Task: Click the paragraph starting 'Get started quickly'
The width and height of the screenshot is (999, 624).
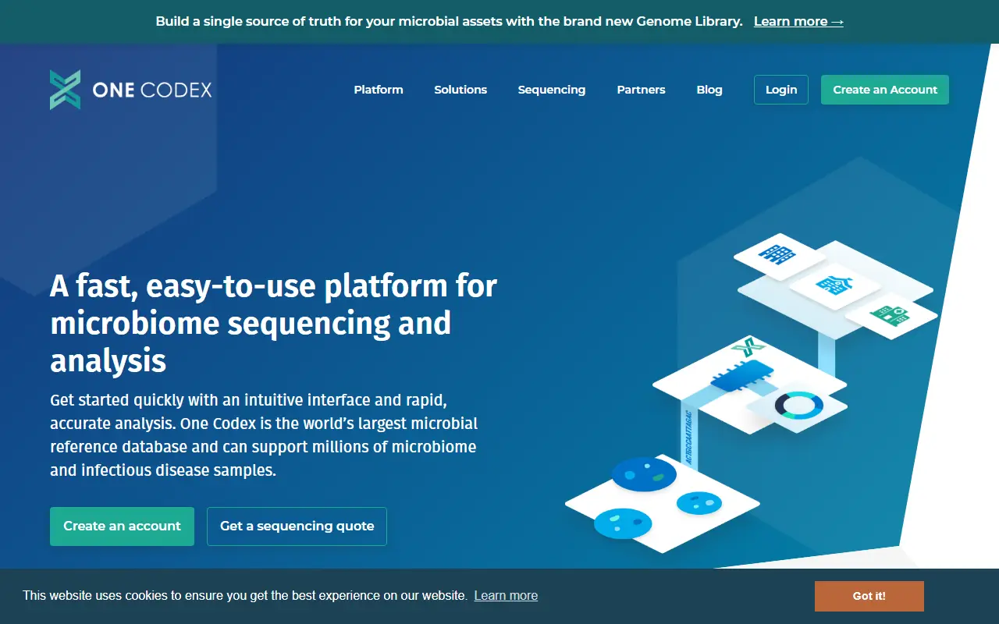Action: [x=264, y=436]
